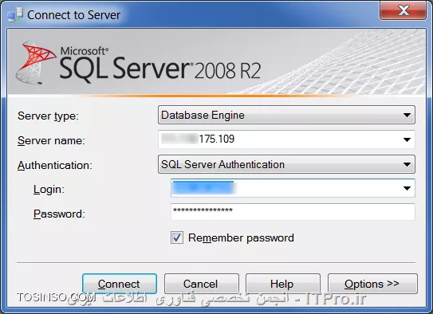The height and width of the screenshot is (314, 433).
Task: Click the Server name label
Action: (x=51, y=140)
